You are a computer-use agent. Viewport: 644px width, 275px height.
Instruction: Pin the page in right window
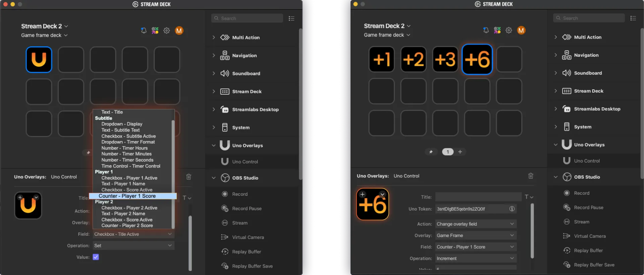pos(431,152)
